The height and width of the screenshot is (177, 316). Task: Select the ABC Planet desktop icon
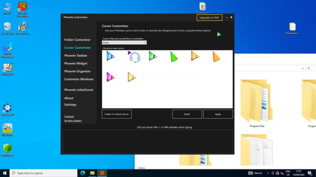coord(7,130)
